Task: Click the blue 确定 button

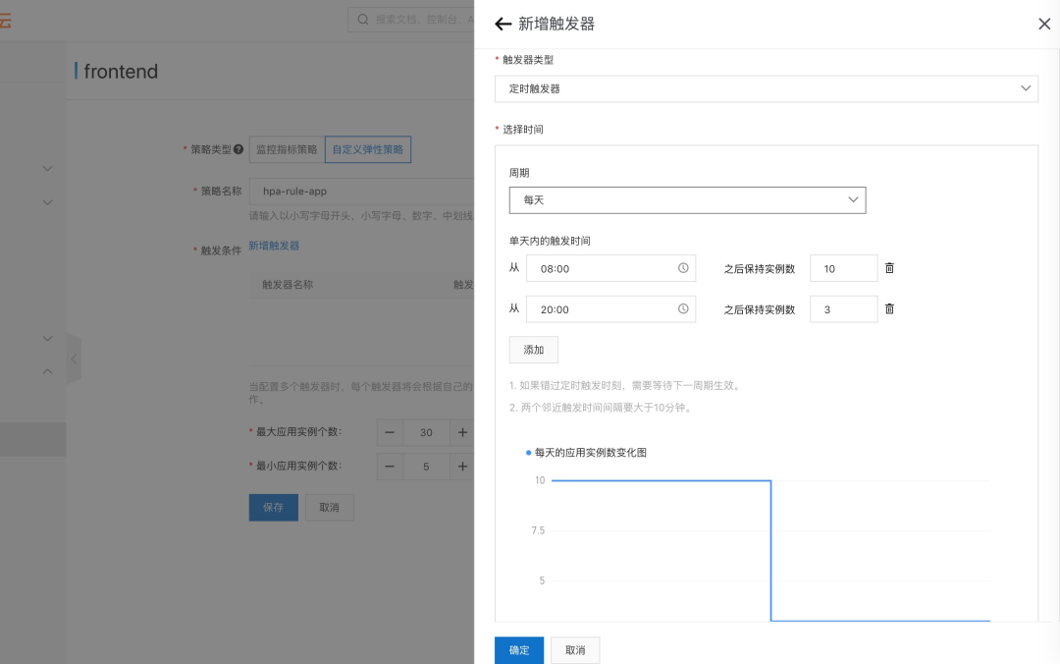Action: coord(518,650)
